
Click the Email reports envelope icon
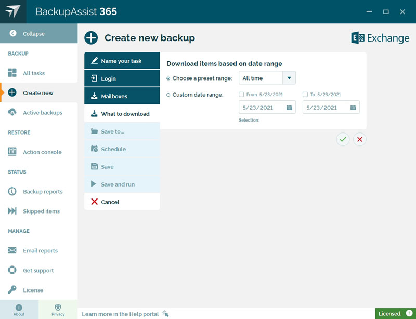click(12, 250)
